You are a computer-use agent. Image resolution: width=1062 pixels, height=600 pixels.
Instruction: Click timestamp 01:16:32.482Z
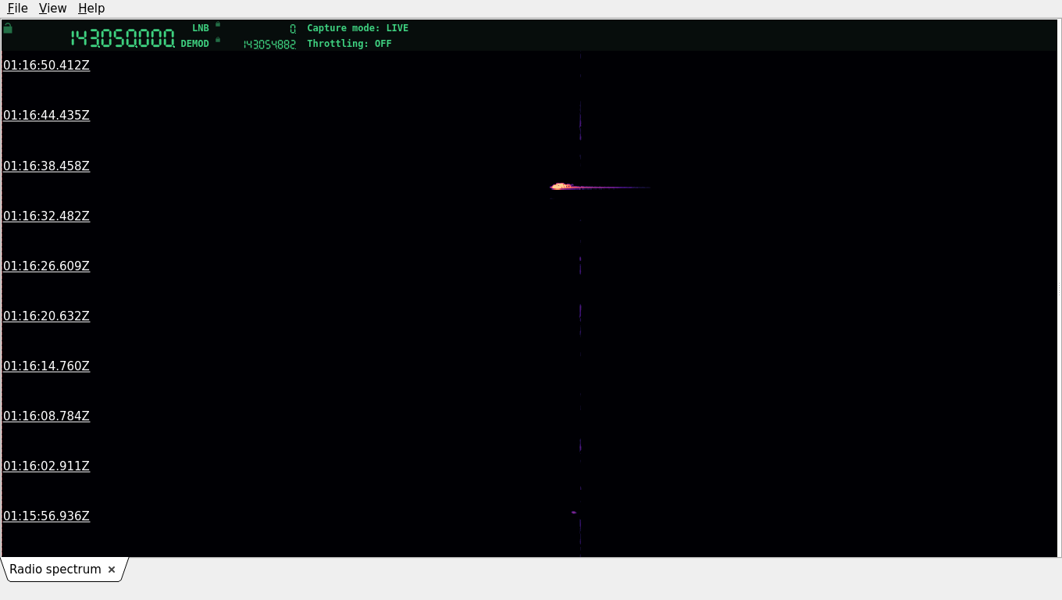47,216
